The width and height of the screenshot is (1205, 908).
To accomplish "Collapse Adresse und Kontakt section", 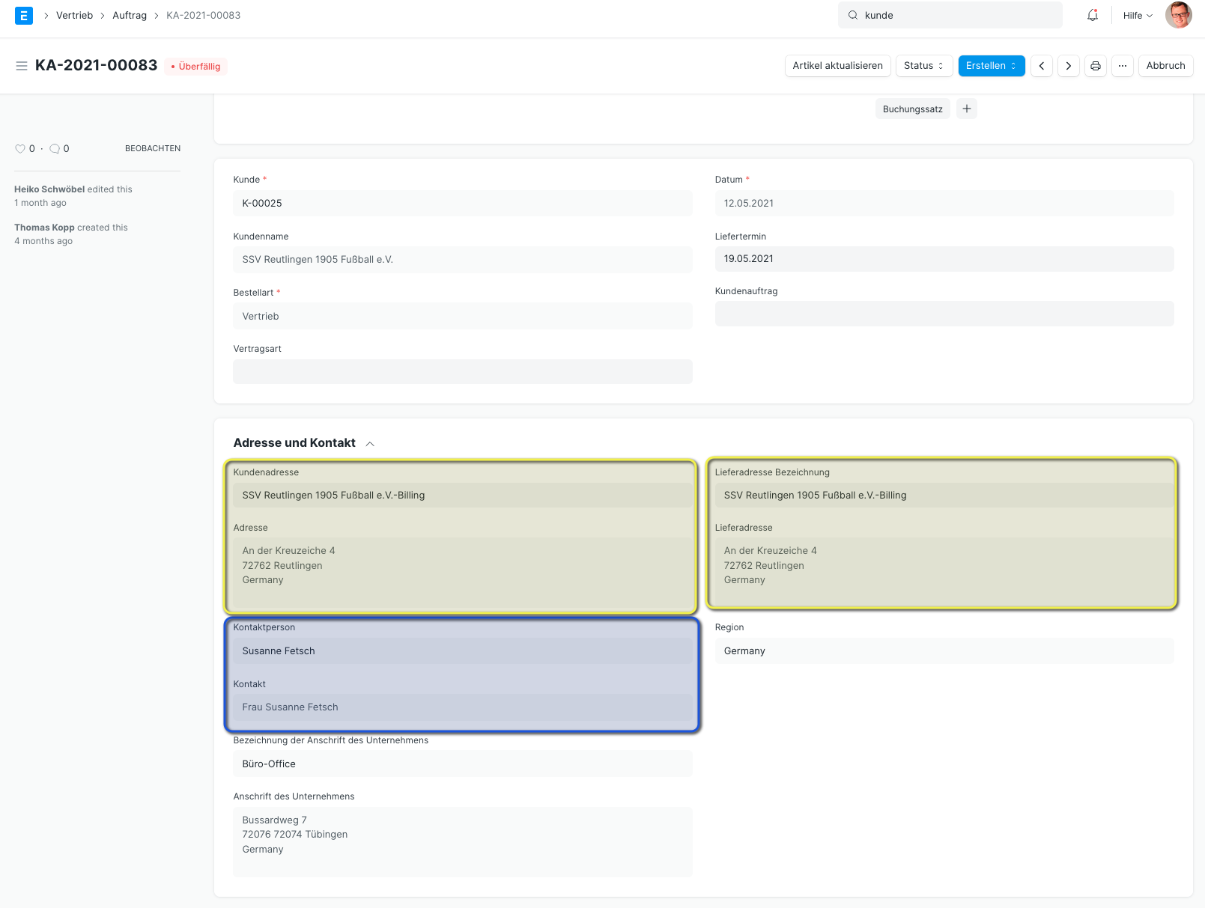I will click(370, 444).
